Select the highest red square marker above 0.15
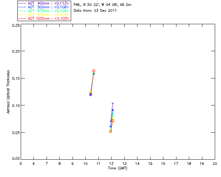 [x=94, y=71]
